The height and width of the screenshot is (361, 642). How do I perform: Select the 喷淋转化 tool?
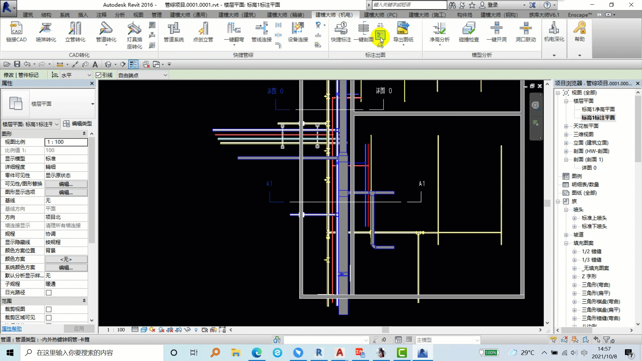pyautogui.click(x=46, y=32)
